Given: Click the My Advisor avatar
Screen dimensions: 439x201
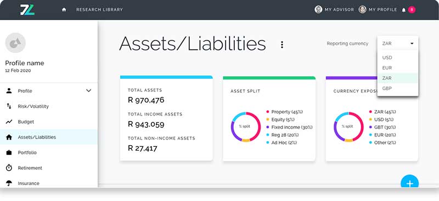Looking at the screenshot, I should 318,9.
